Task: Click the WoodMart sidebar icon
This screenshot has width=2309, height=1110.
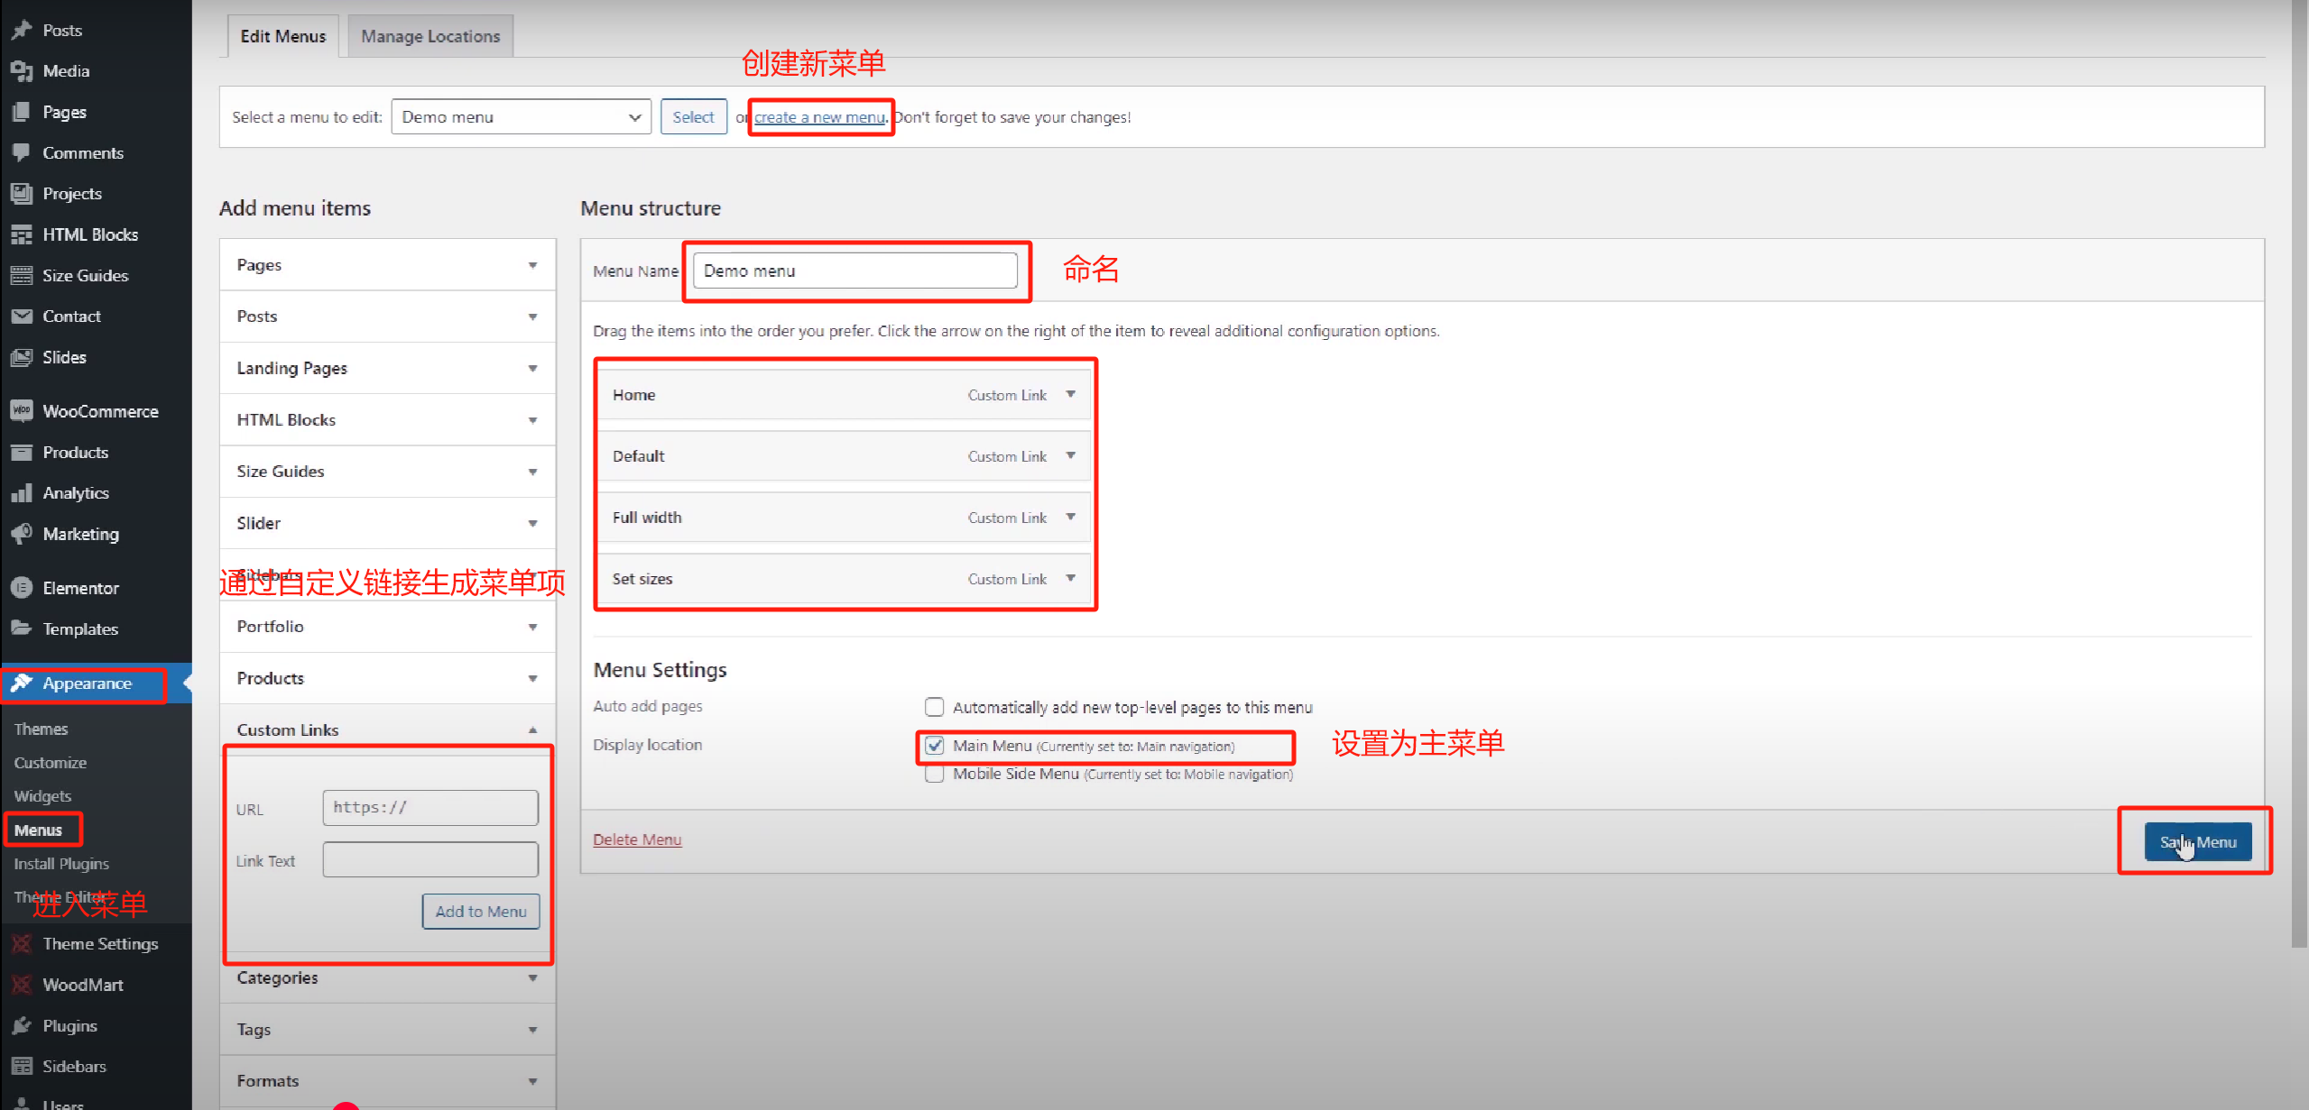Action: 23,984
